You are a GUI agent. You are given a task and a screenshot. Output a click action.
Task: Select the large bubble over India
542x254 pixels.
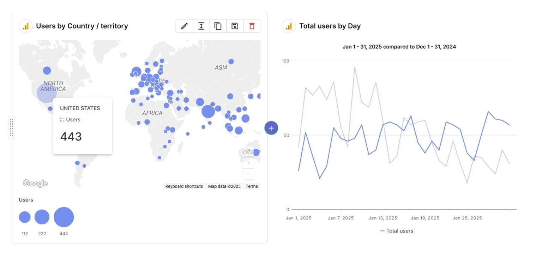click(x=208, y=111)
